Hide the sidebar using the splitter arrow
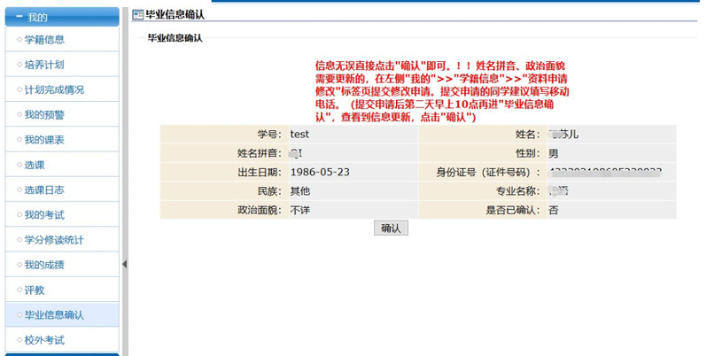The image size is (707, 356). (124, 264)
